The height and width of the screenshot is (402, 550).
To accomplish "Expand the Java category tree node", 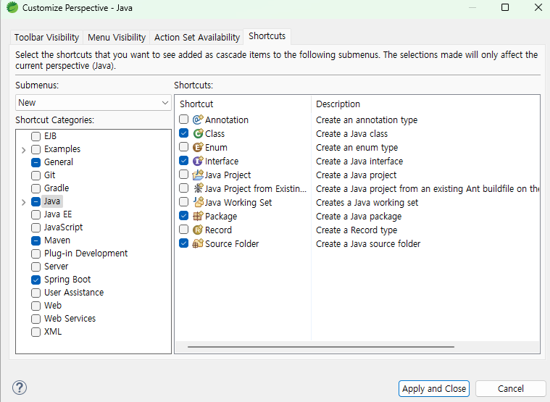I will pos(23,202).
